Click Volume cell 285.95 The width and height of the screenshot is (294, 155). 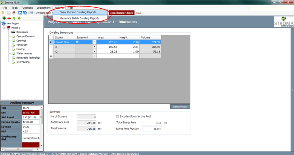click(150, 47)
